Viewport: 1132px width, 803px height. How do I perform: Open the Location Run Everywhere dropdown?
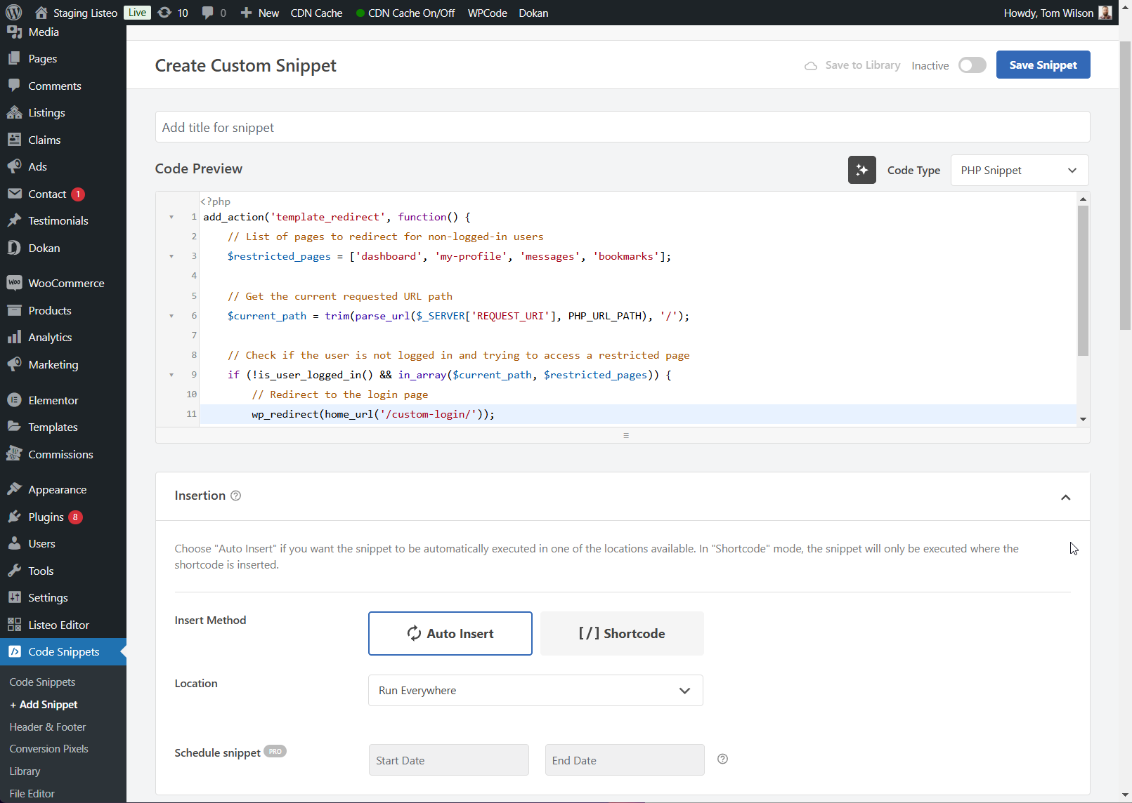pyautogui.click(x=535, y=691)
